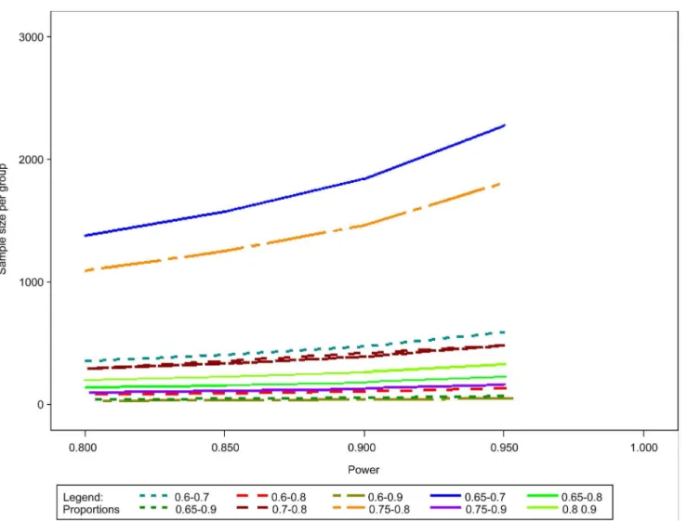The height and width of the screenshot is (521, 687).
Task: Click the 0.800 x-axis tick label
Action: click(83, 448)
